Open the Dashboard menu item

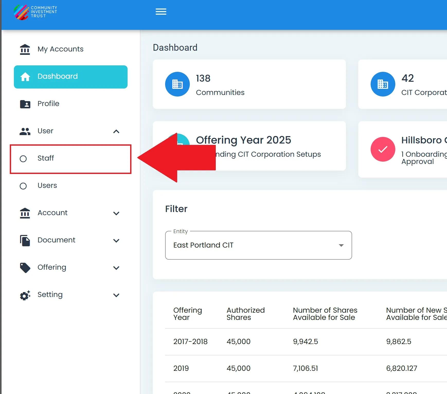[x=70, y=77]
